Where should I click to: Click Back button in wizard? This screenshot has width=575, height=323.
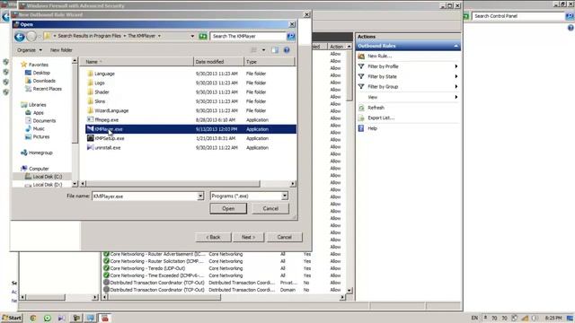click(213, 237)
